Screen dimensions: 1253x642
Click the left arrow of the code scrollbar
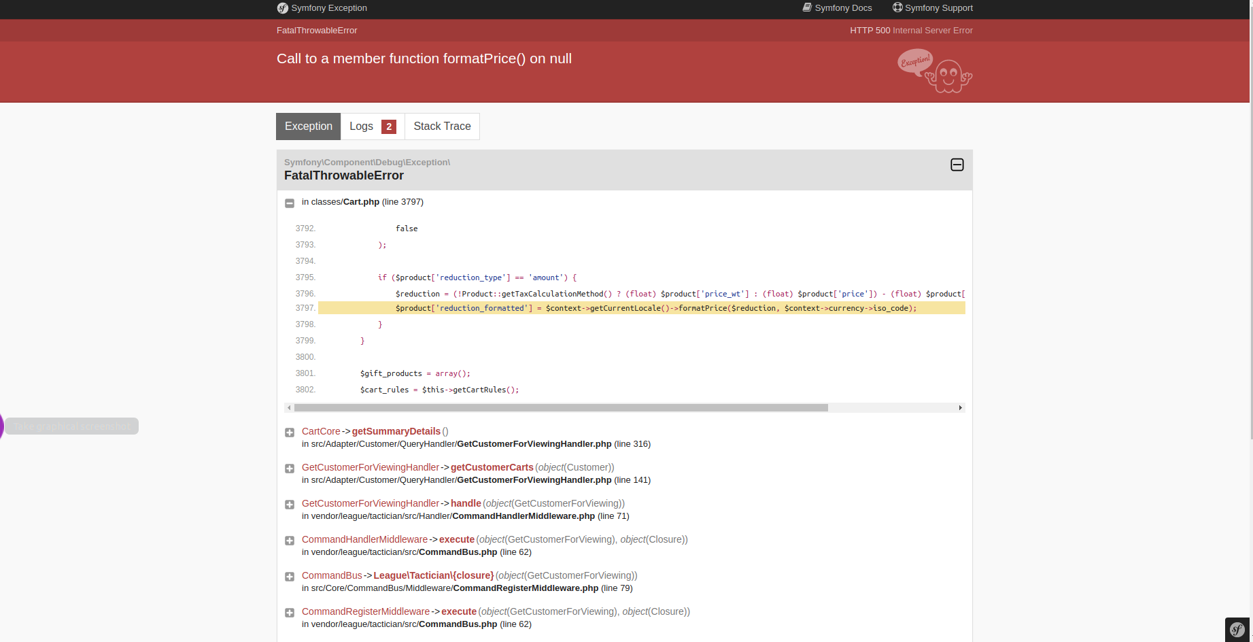pos(289,407)
